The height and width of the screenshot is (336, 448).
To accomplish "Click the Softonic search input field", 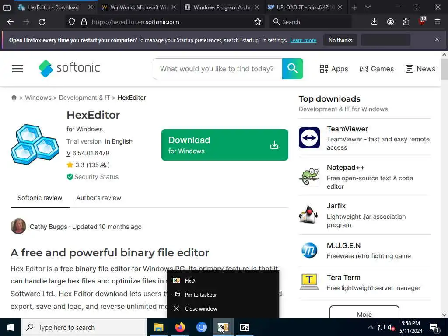I will click(217, 69).
